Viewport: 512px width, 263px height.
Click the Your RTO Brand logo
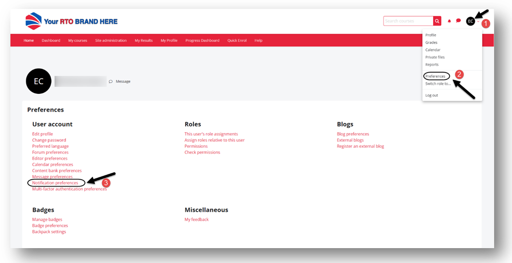(x=71, y=21)
